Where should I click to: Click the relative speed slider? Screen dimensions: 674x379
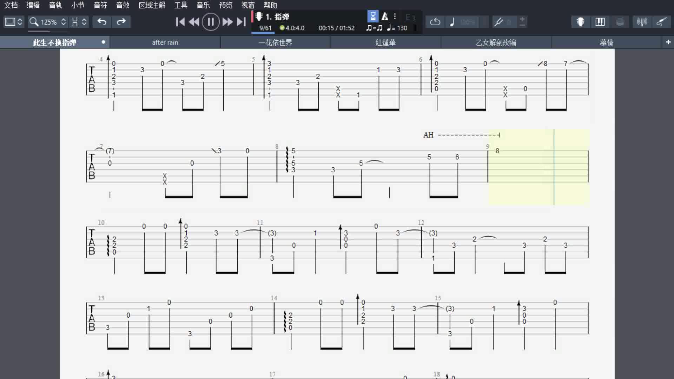tap(467, 22)
